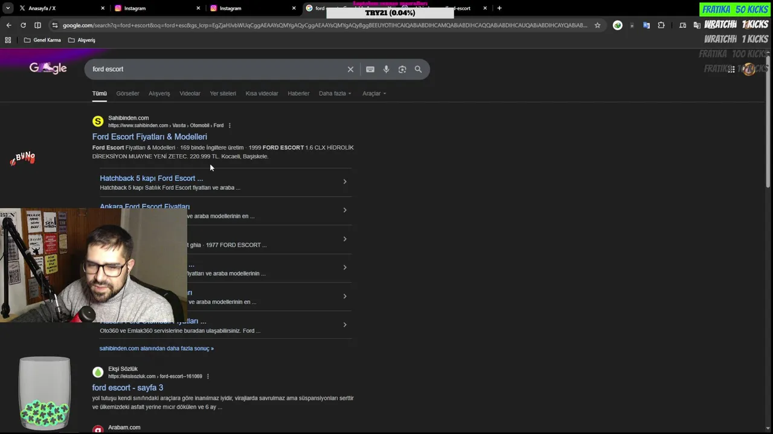Open the browser side panel icon
Viewport: 773px width, 434px height.
pos(37,25)
